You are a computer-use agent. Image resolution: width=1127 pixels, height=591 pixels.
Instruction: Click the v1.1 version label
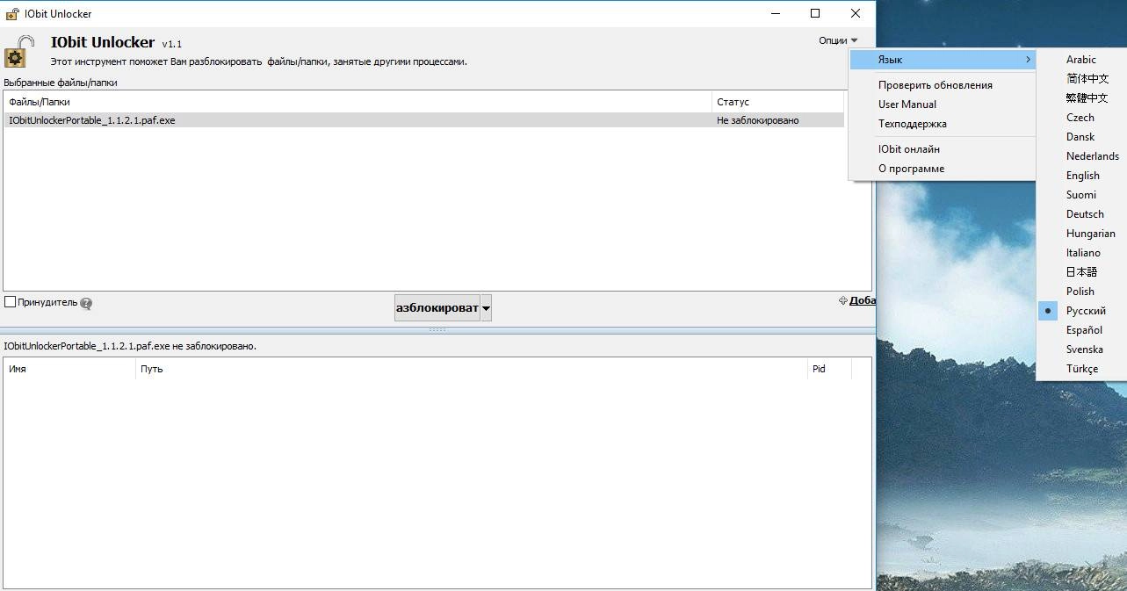[x=171, y=44]
